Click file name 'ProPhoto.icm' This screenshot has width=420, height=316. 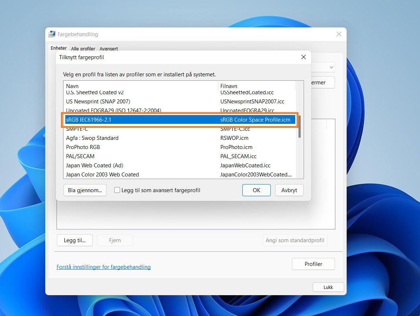point(236,147)
